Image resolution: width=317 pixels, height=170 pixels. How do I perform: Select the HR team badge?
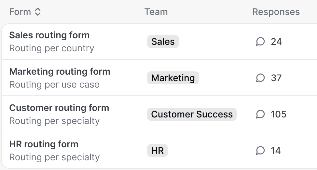tap(157, 151)
